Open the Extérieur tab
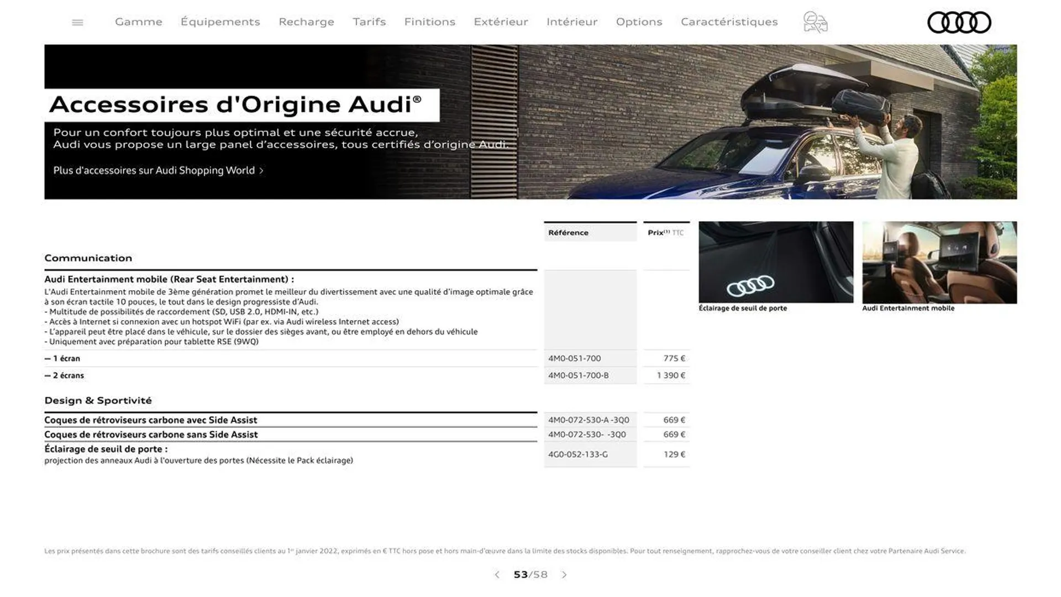The height and width of the screenshot is (597, 1061). coord(501,22)
